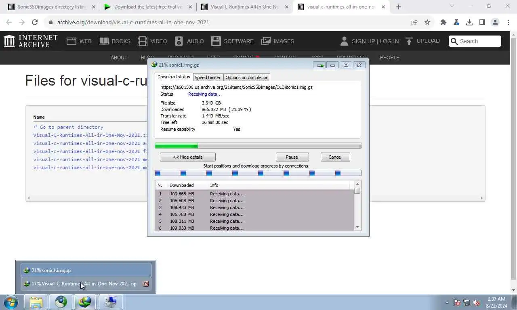
Task: Click the browser back arrow
Action: (9, 22)
